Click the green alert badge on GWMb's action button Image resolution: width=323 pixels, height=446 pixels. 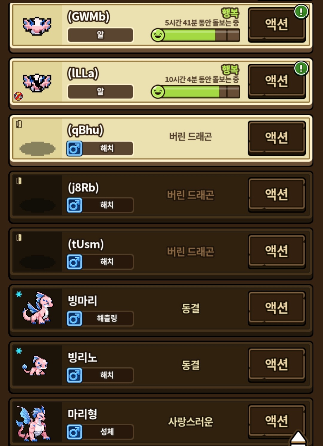coord(301,12)
